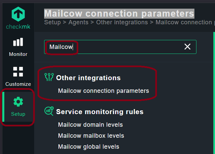The image size is (215, 154).
Task: Focus the Mailcow search field
Action: [x=120, y=47]
